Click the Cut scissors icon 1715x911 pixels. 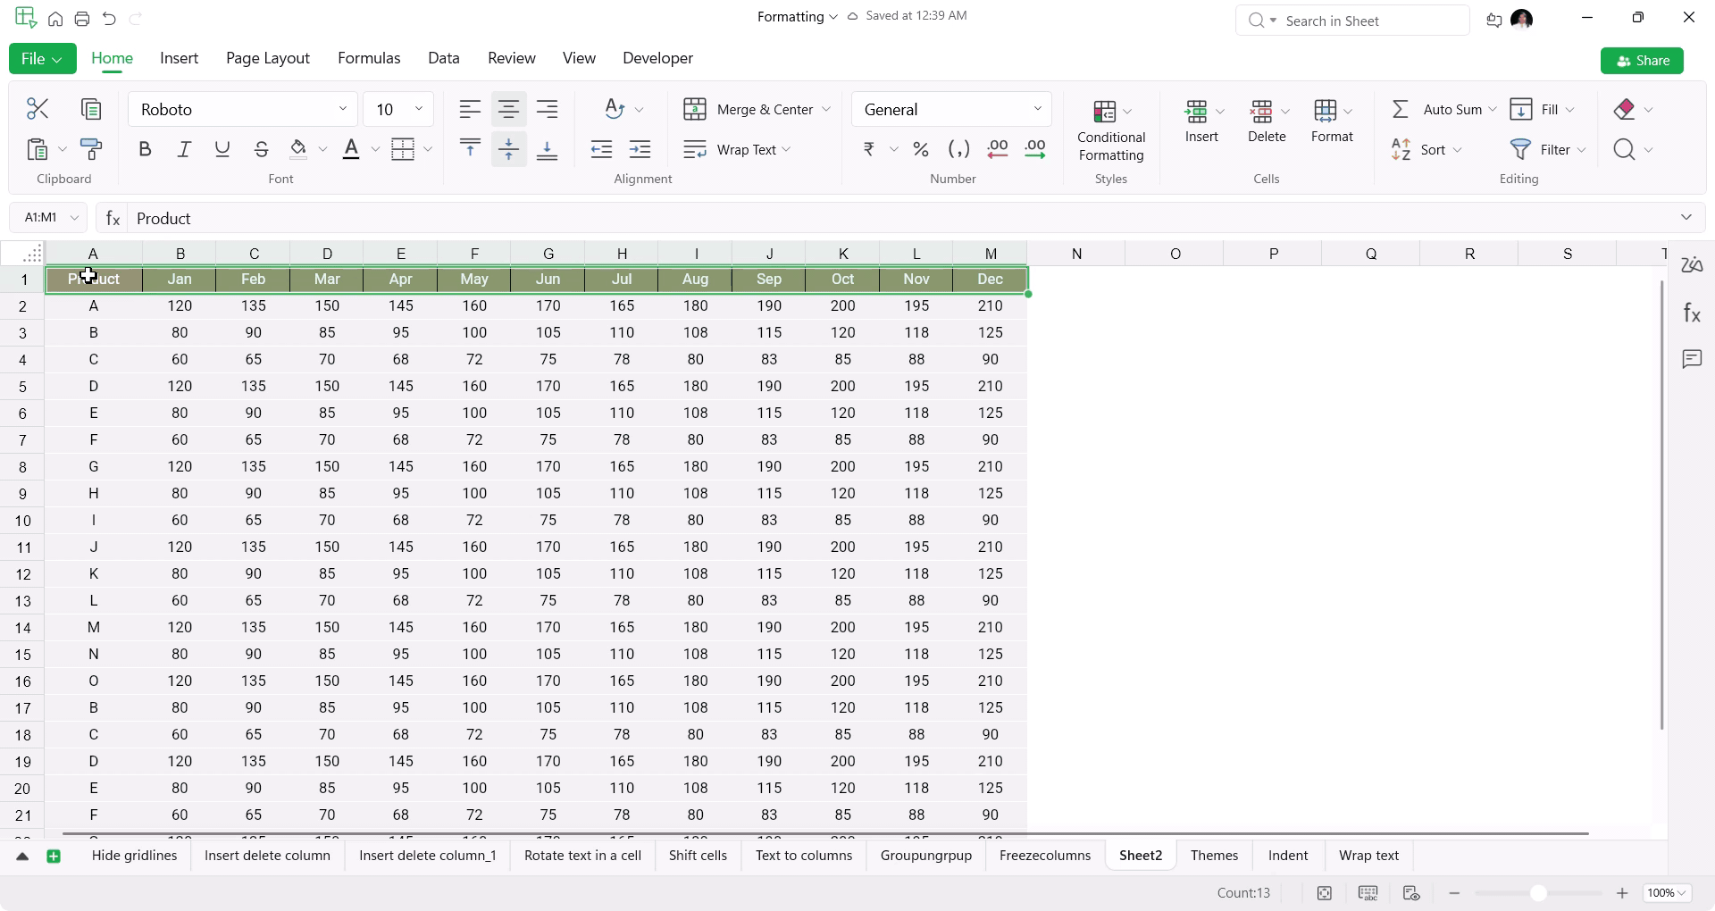pyautogui.click(x=38, y=109)
